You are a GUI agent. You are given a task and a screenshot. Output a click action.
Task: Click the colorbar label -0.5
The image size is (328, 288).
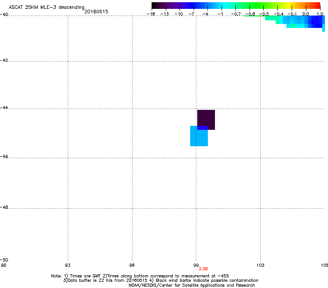pyautogui.click(x=264, y=14)
